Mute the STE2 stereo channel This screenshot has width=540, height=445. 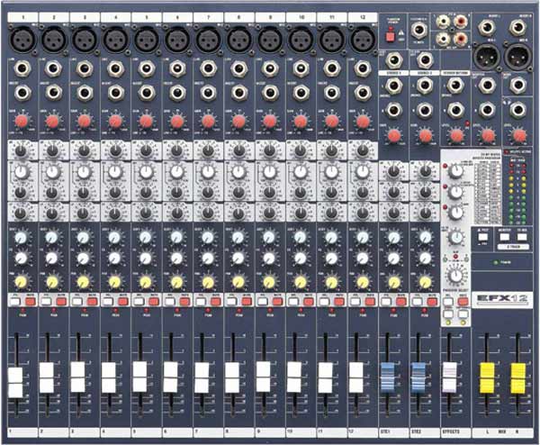pyautogui.click(x=431, y=302)
